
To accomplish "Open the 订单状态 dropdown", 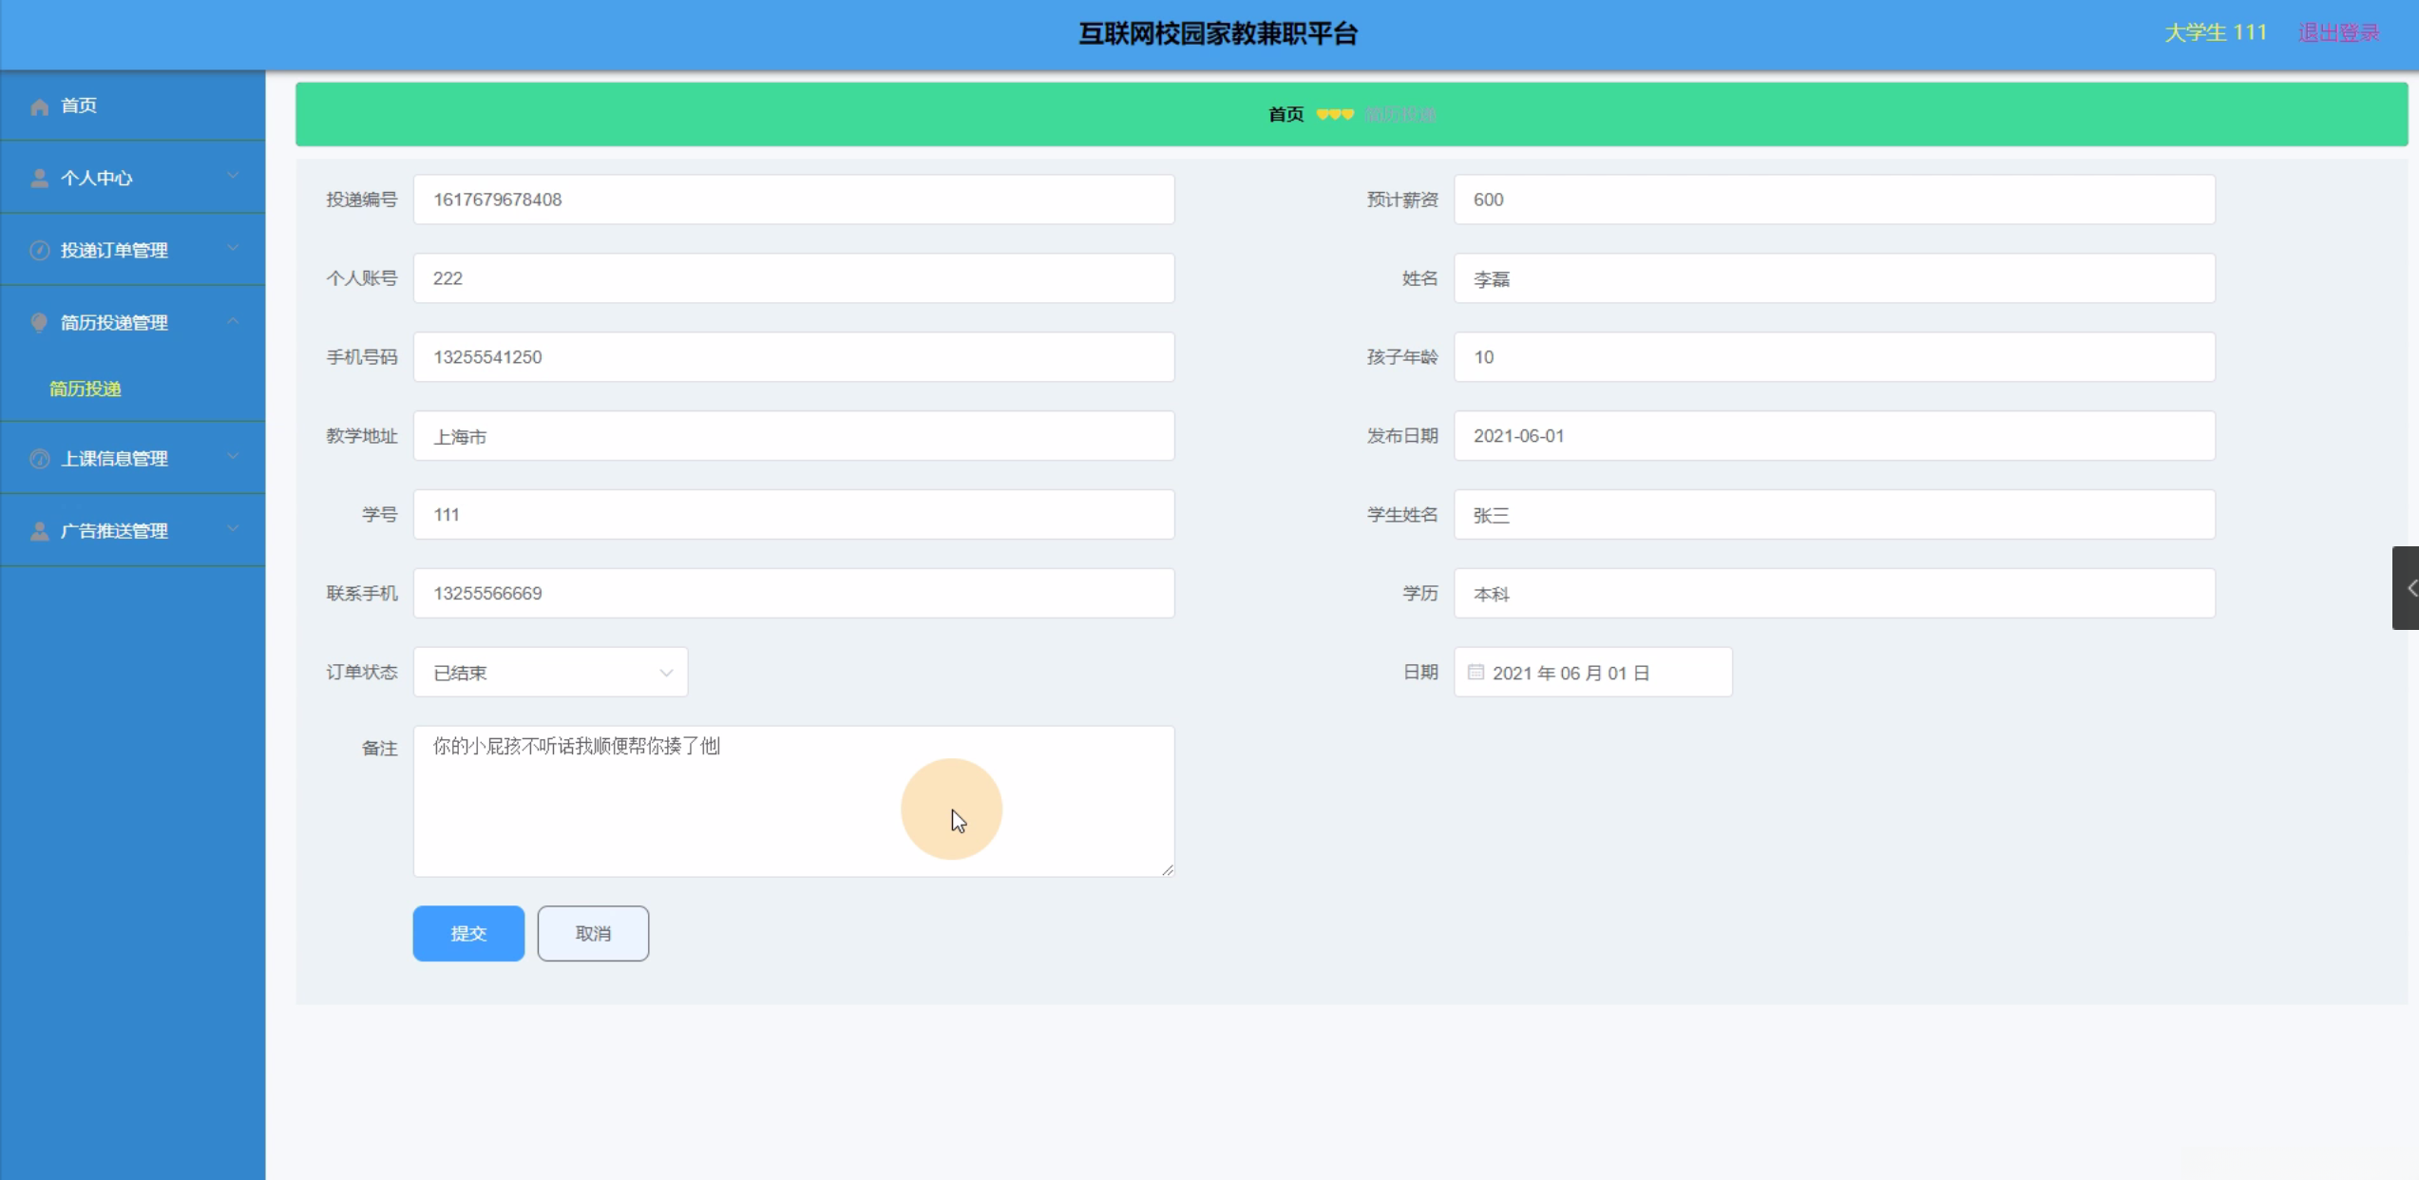I will [x=550, y=673].
